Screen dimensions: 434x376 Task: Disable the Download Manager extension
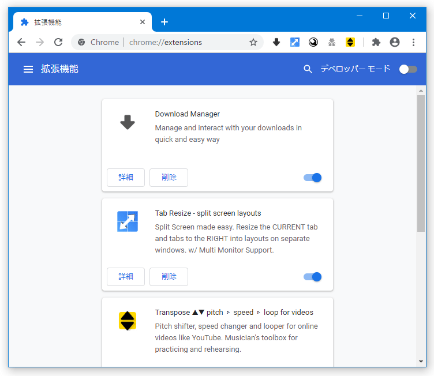click(x=312, y=178)
